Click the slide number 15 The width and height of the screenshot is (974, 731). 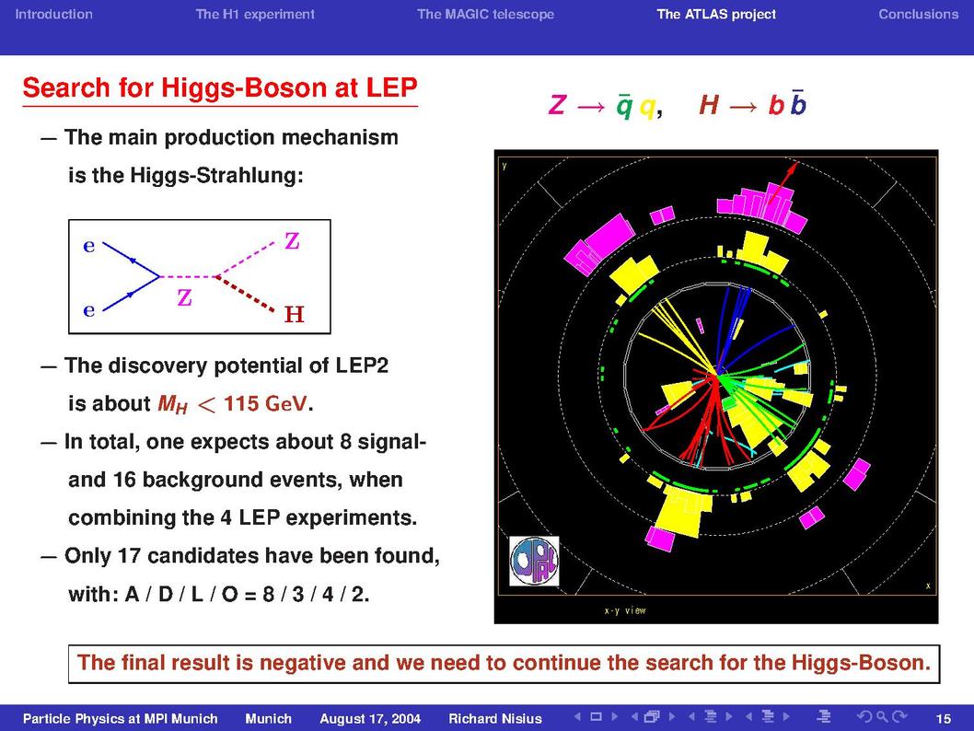click(944, 719)
